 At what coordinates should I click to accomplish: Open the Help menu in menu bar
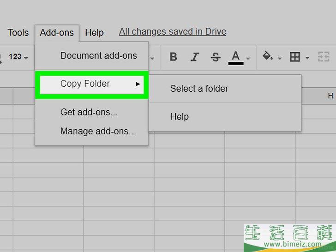tap(94, 32)
